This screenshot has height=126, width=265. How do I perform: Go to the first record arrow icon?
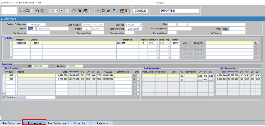51,11
